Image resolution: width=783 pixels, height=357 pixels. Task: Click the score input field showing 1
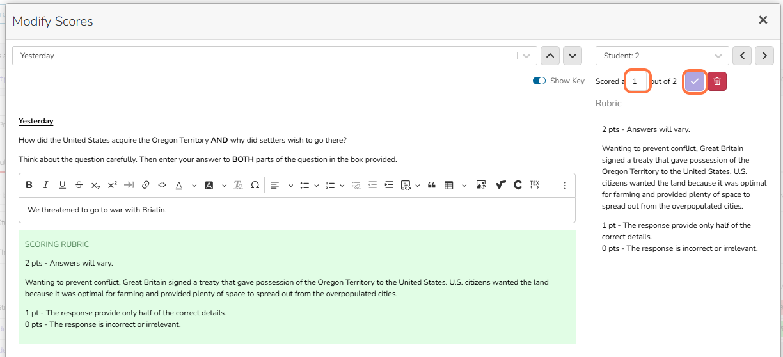638,81
